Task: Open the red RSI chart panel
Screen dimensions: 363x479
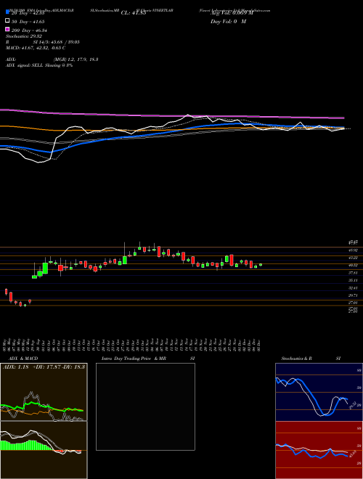Action: [x=319, y=450]
